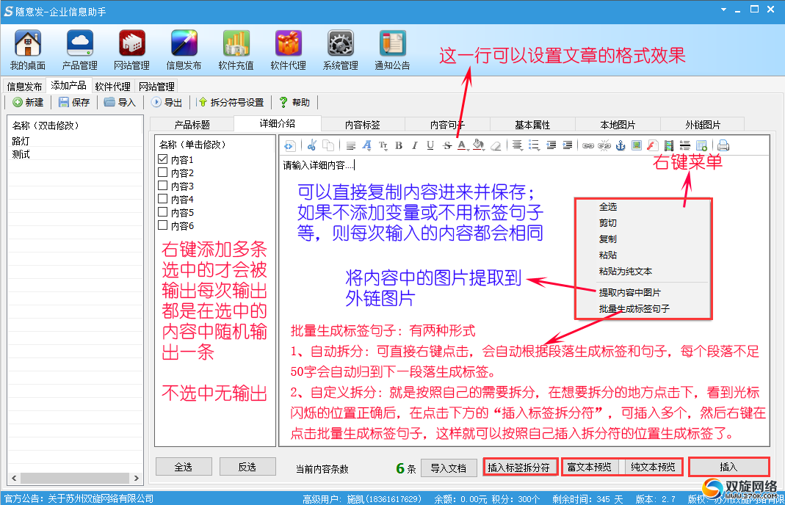This screenshot has height=505, width=785.
Task: Switch to the 软件代理 tab
Action: [x=112, y=87]
